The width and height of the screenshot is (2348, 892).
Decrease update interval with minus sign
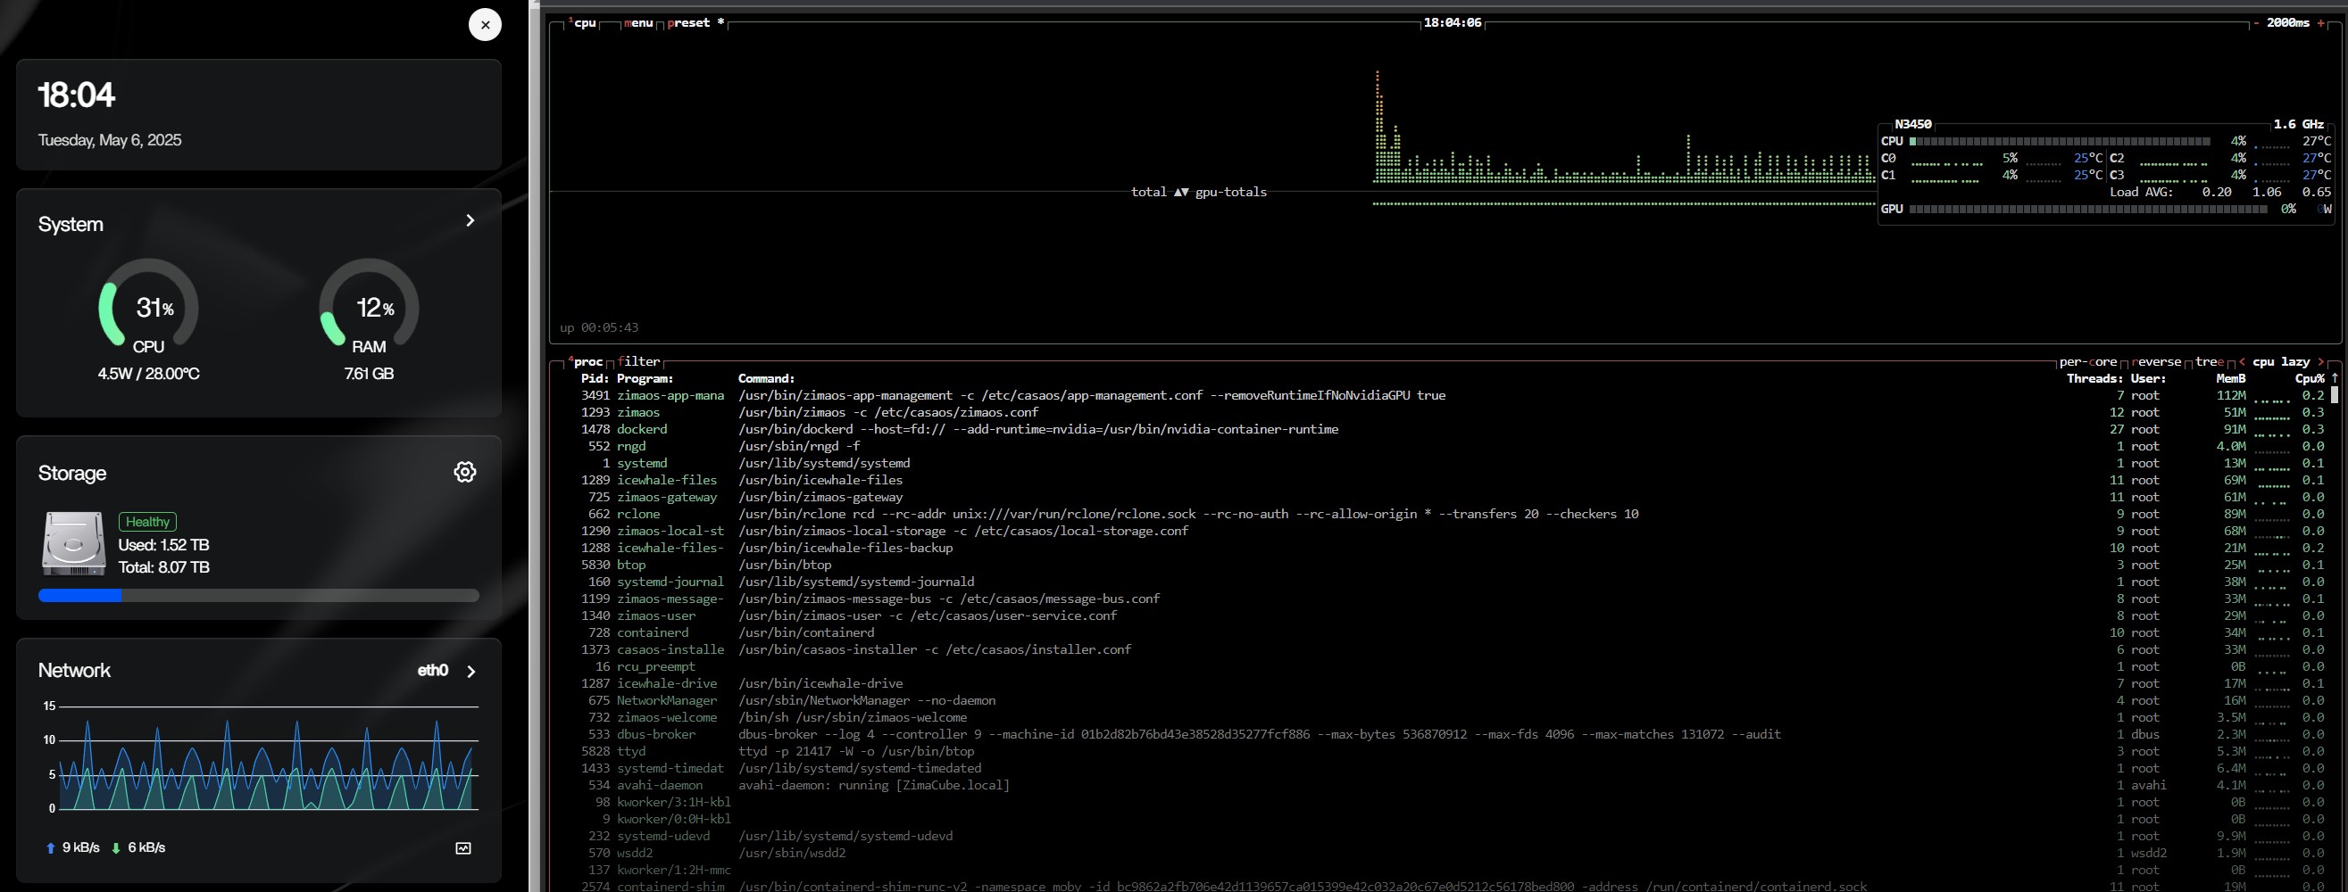(2256, 23)
